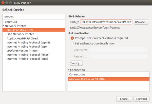This screenshot has width=152, height=104.
Task: Choose LPD/LPR Host or Printer
Action: coord(23,51)
